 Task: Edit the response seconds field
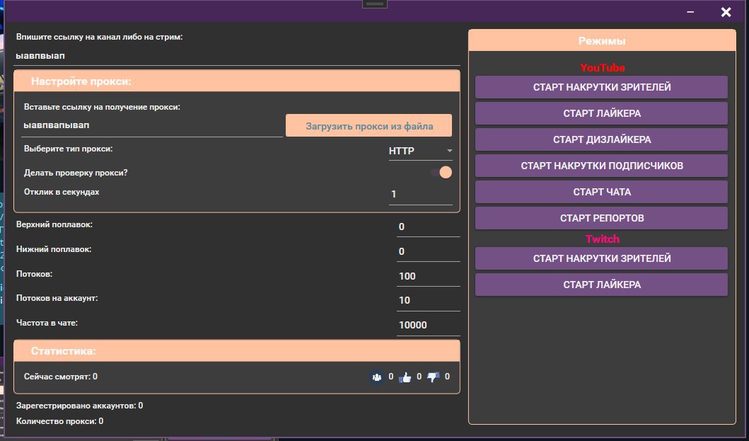[420, 194]
